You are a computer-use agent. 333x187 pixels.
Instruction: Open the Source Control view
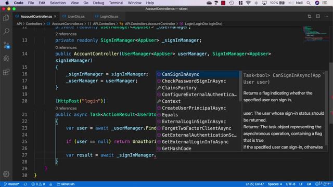[x=6, y=45]
